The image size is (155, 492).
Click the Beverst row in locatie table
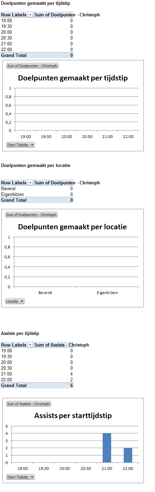(37, 188)
